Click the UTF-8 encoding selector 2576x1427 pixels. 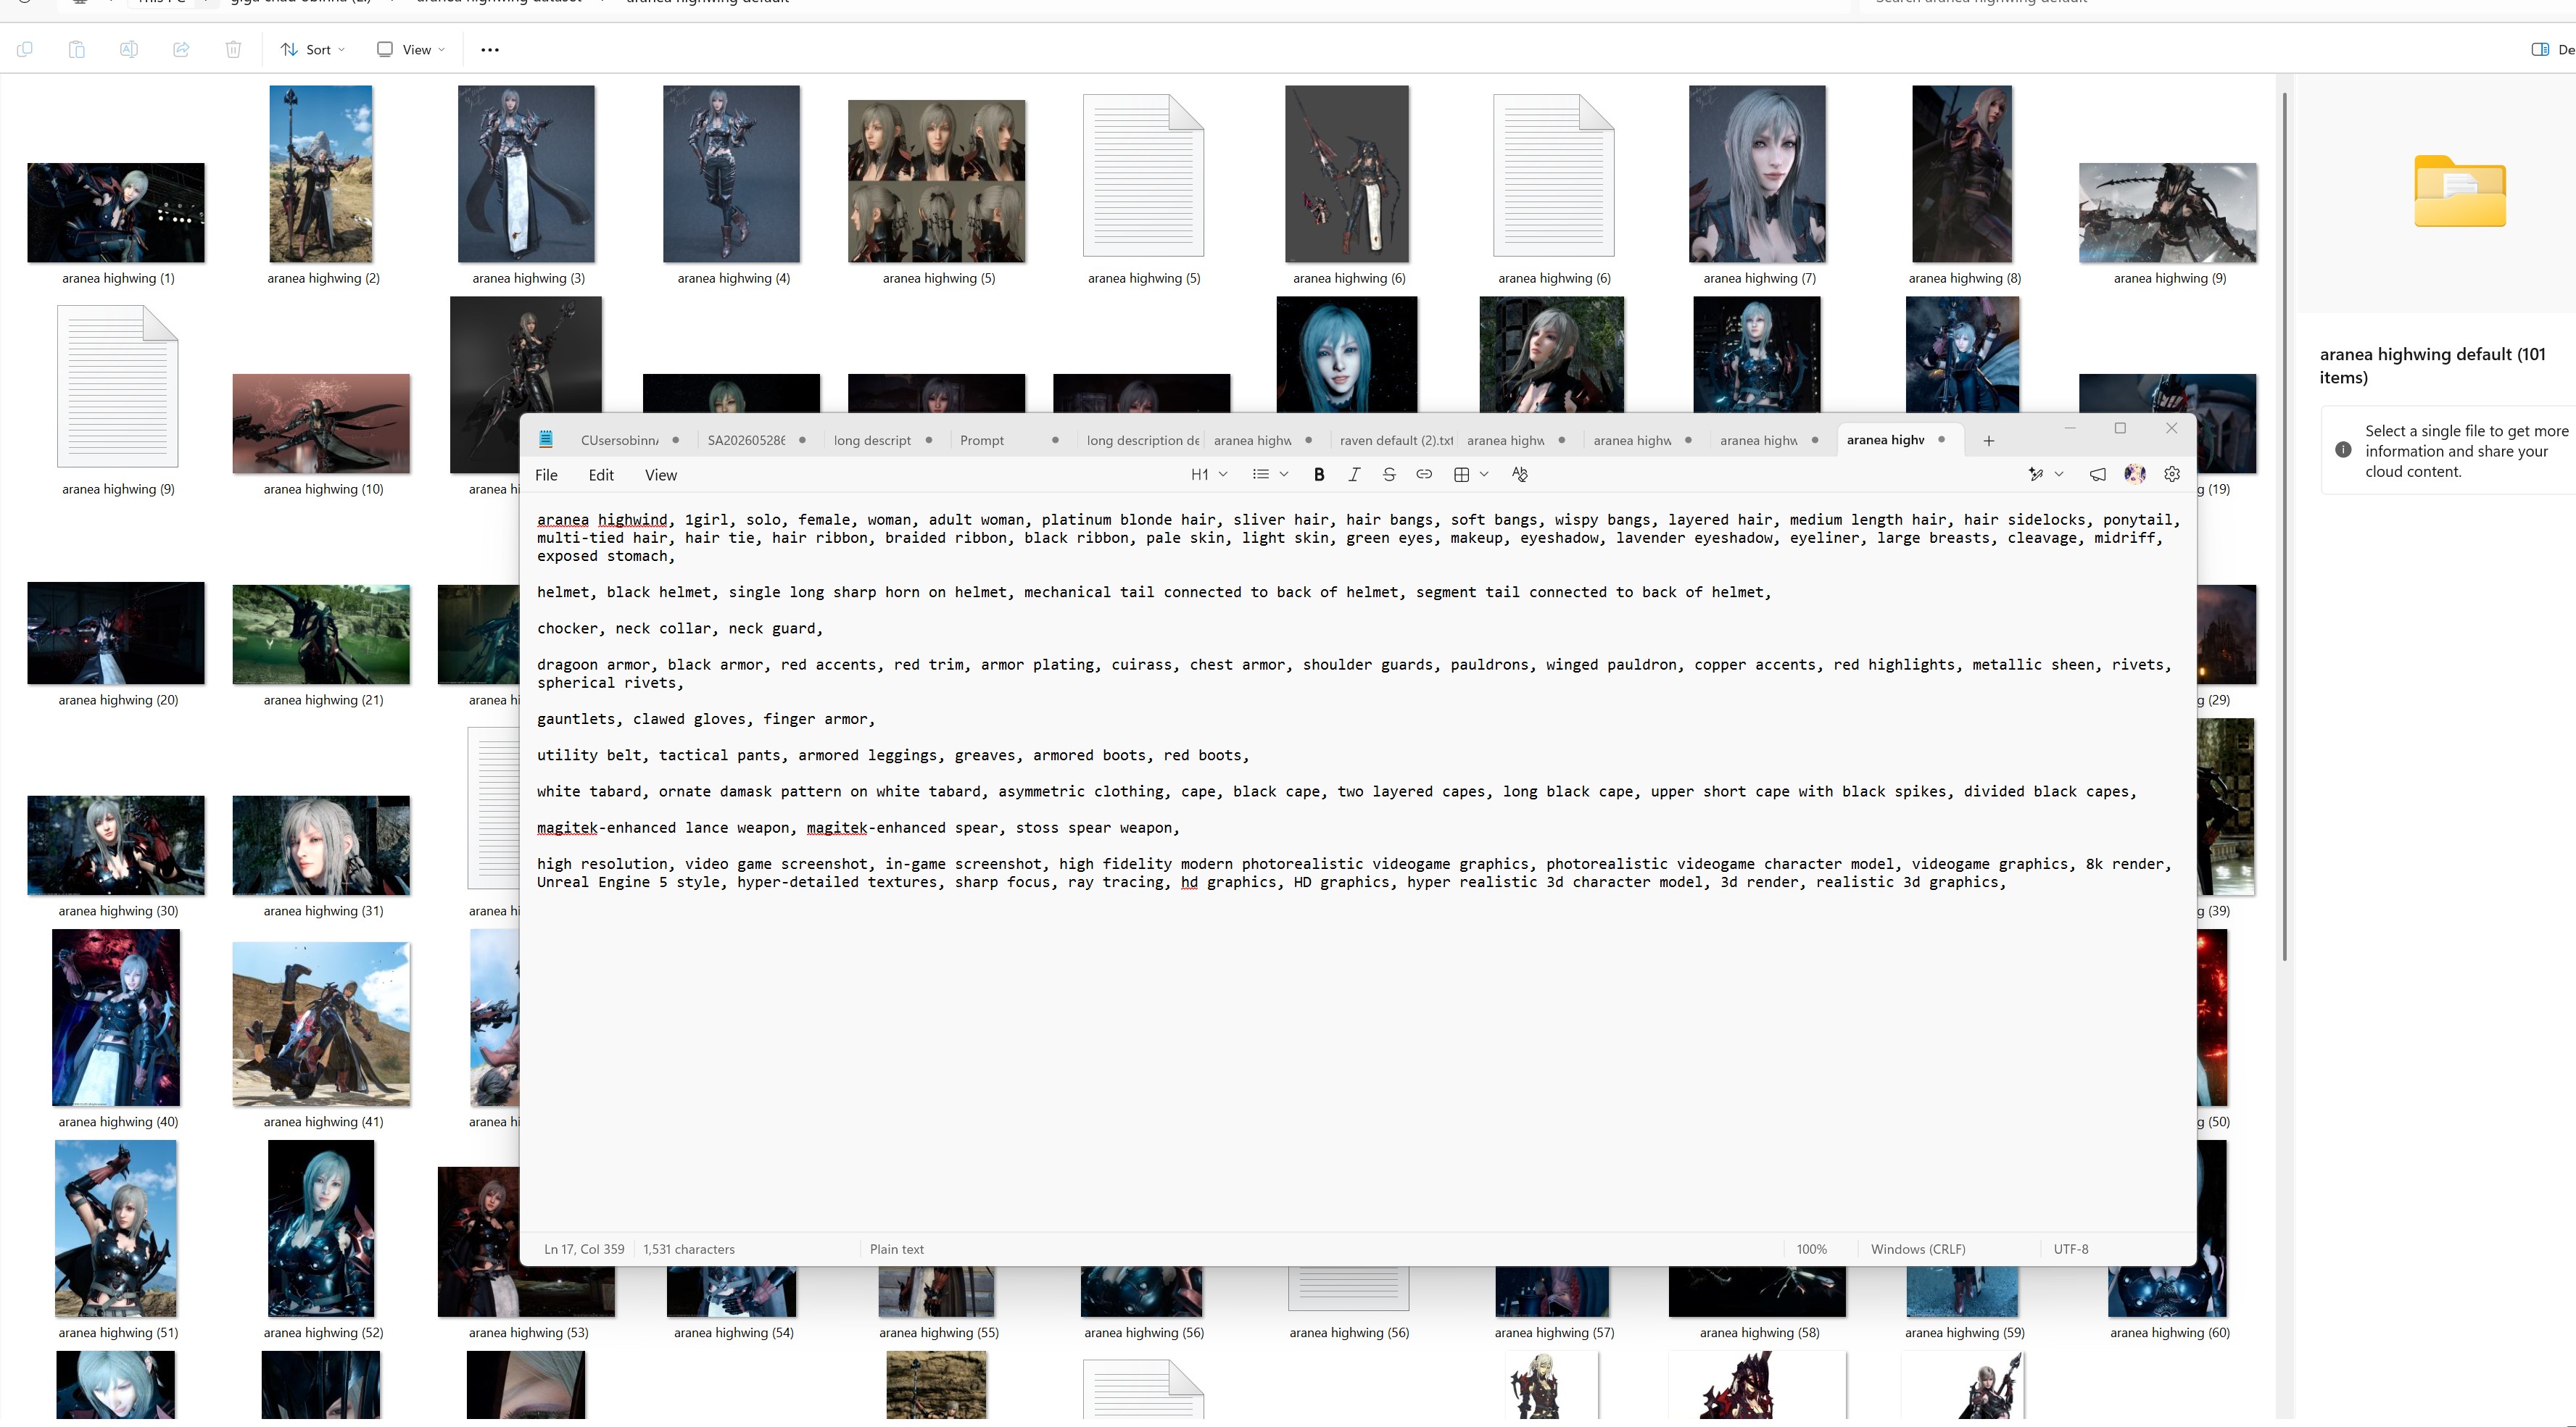tap(2071, 1249)
